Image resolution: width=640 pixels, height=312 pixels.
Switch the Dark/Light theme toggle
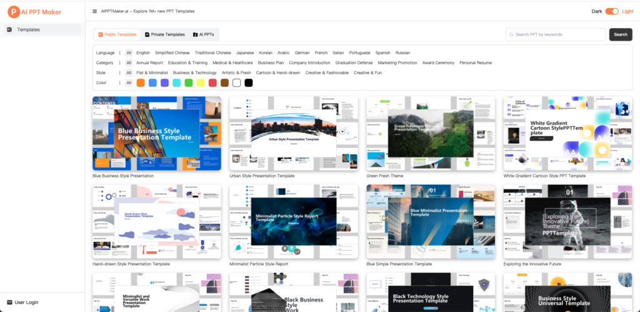tap(612, 11)
